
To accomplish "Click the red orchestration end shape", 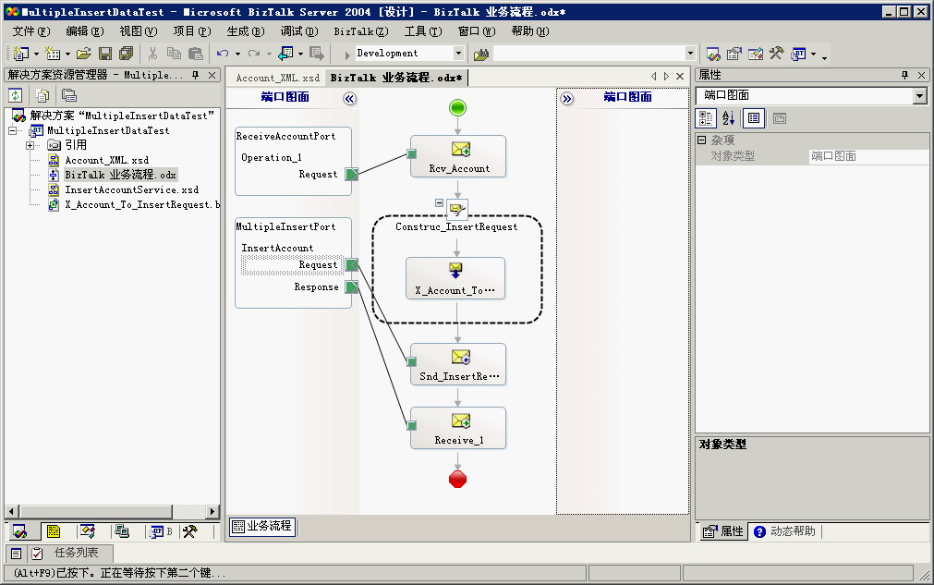I will click(x=457, y=479).
